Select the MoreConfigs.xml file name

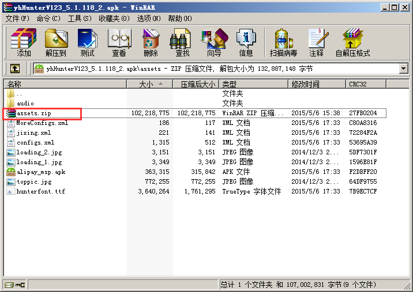[42, 123]
